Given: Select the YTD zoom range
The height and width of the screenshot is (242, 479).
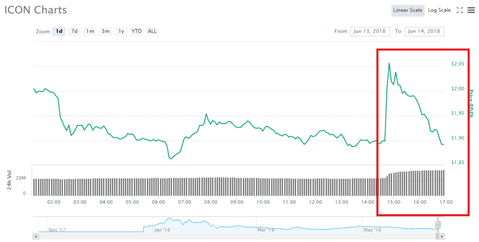Looking at the screenshot, I should coord(137,31).
